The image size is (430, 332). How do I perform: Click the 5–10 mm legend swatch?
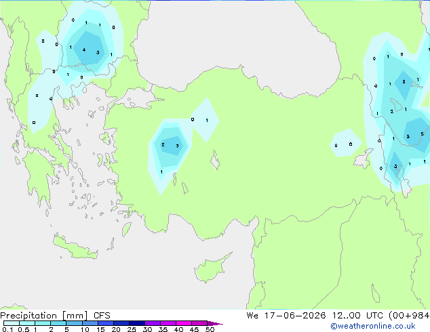75,323
